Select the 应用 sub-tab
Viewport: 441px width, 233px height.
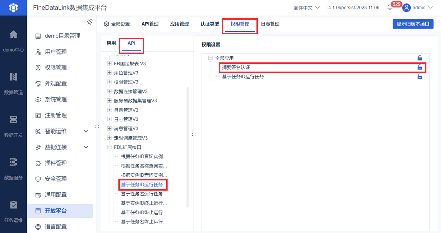[x=111, y=43]
